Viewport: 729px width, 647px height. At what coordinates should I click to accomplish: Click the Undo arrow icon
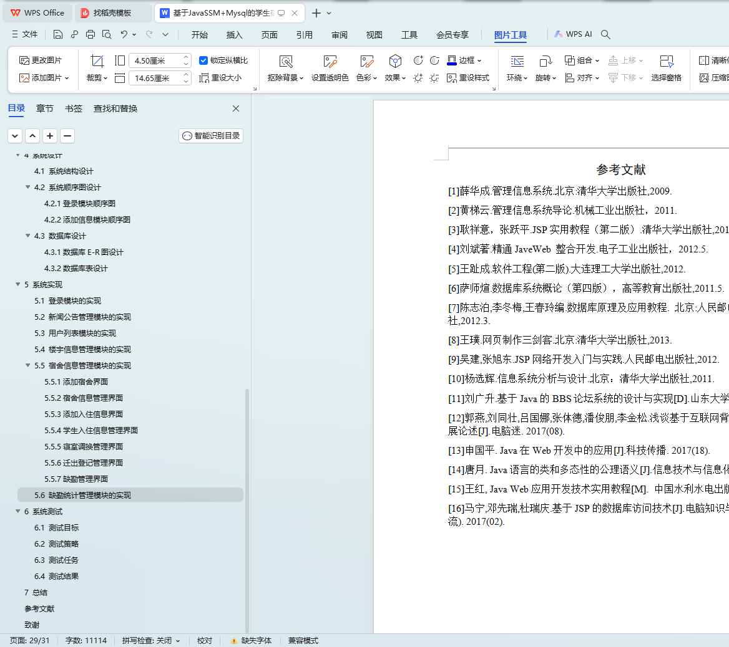coord(124,34)
